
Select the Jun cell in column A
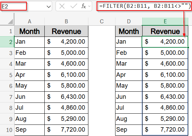(29, 97)
